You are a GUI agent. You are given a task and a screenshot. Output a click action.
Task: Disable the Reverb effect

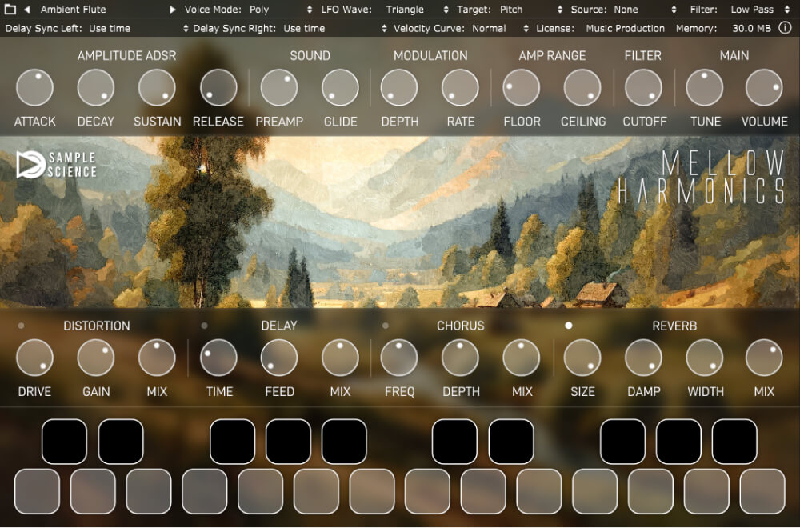click(x=568, y=326)
